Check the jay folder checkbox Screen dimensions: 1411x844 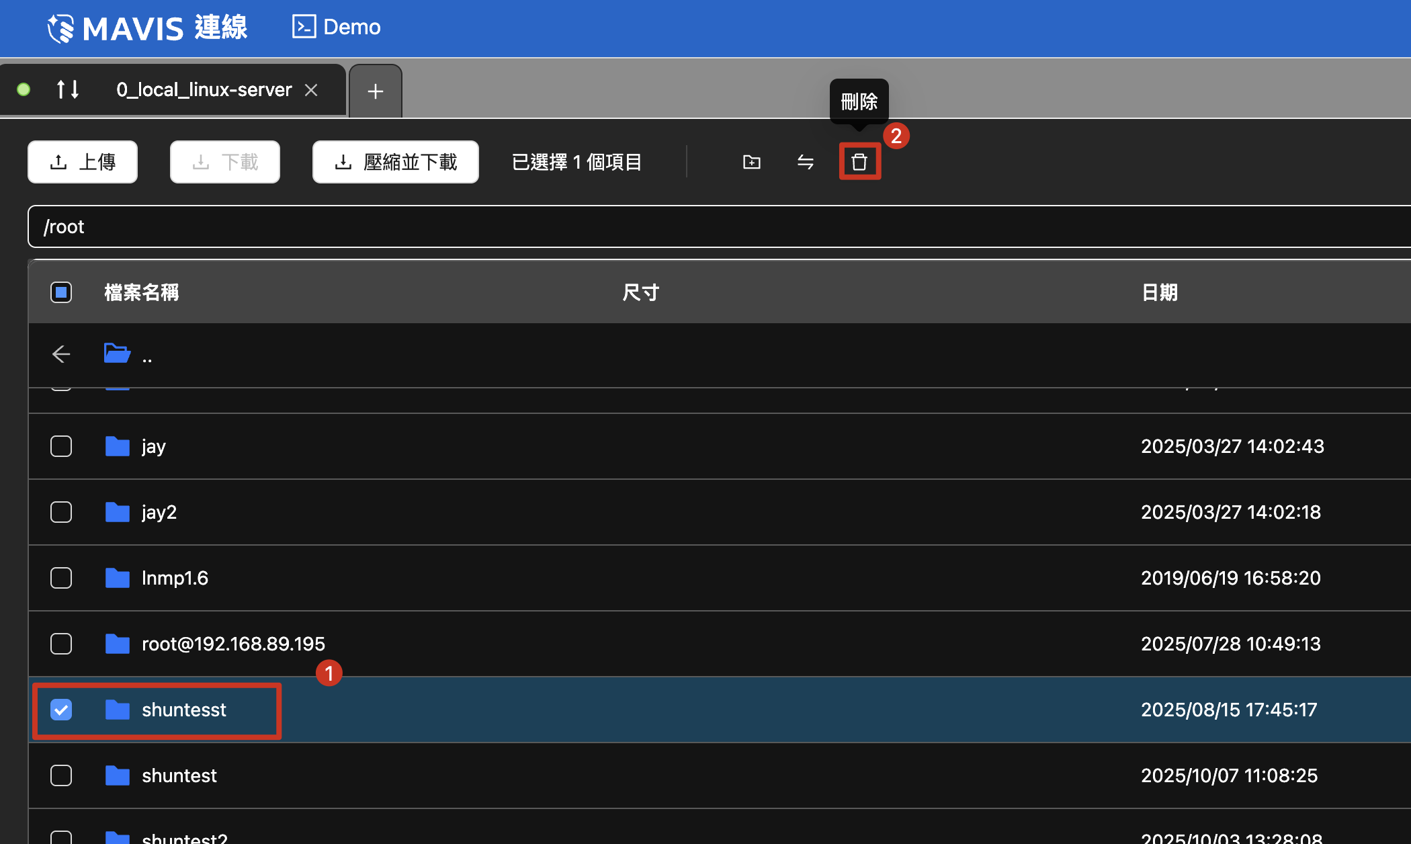61,446
